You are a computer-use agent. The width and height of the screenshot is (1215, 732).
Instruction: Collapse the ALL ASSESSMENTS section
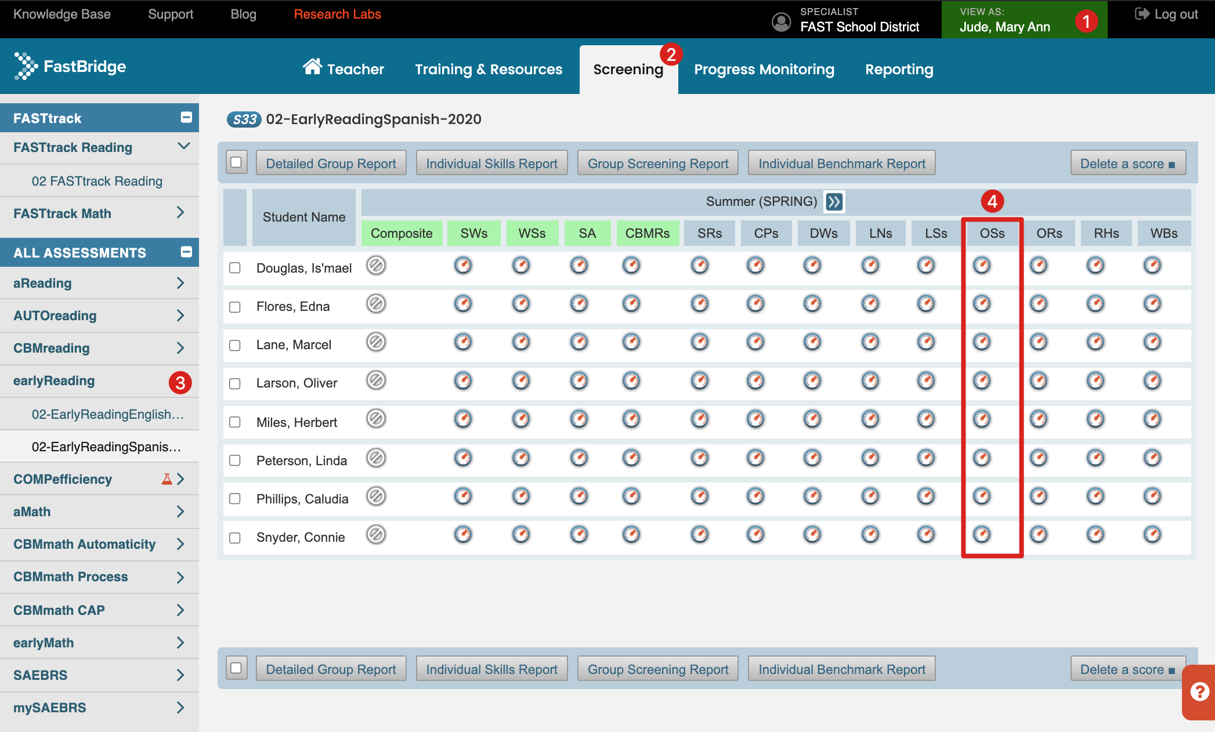[x=186, y=252]
